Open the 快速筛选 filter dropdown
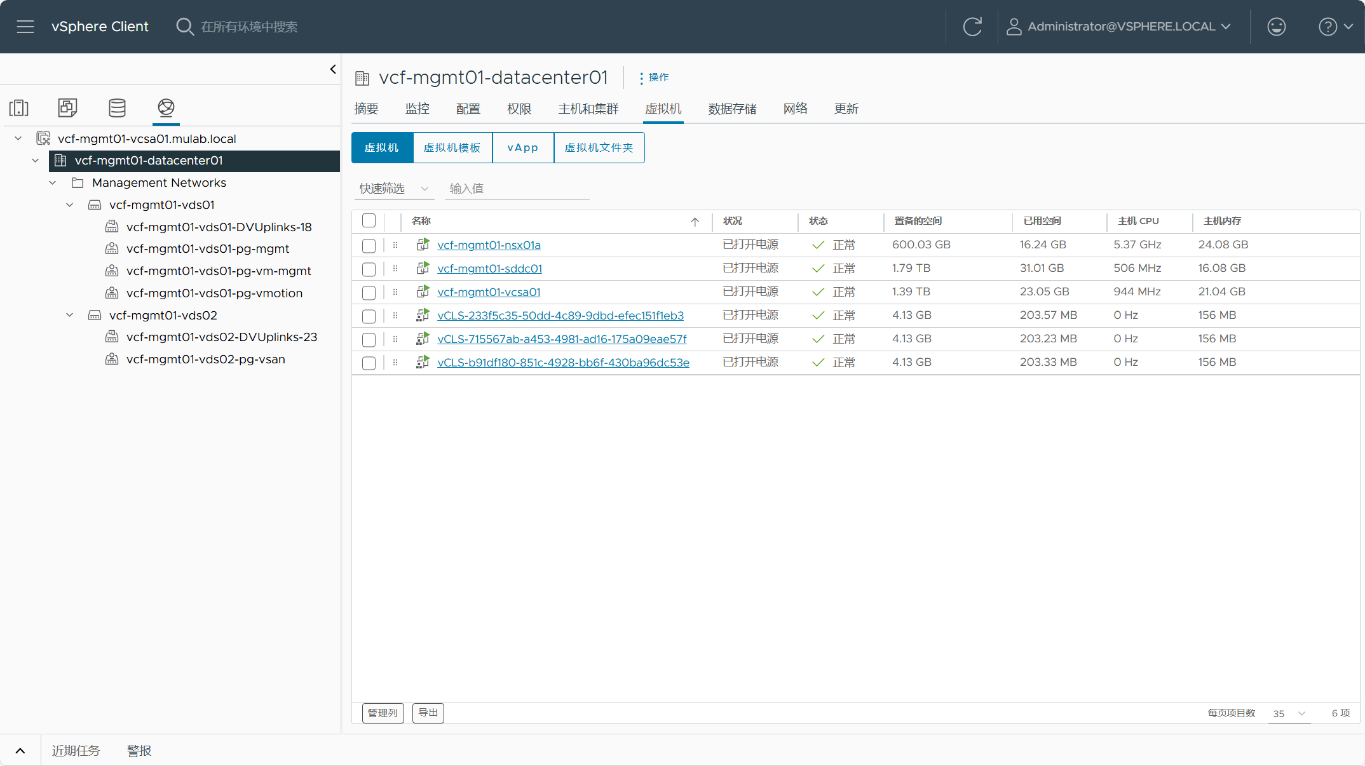The image size is (1365, 766). 394,189
